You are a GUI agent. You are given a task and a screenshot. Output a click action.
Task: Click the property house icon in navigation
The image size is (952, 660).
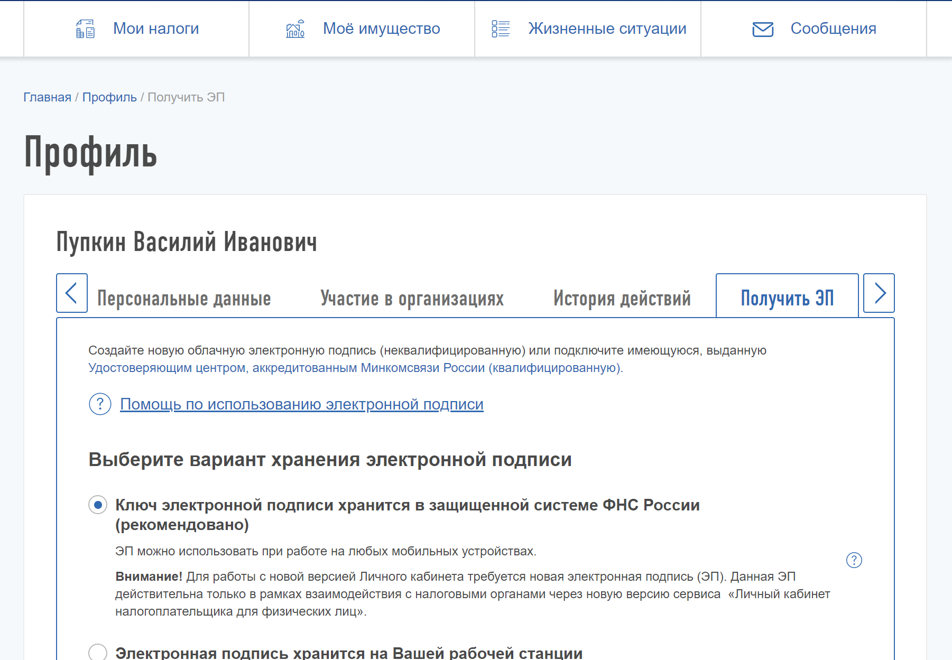click(x=295, y=29)
